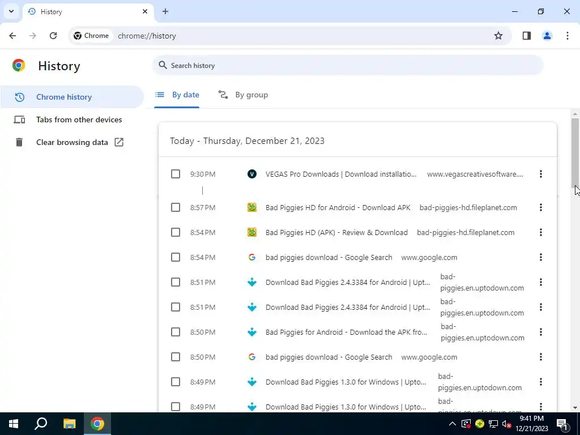580x435 pixels.
Task: Check the 9:30 PM VEGAS Pro entry
Action: 176,174
